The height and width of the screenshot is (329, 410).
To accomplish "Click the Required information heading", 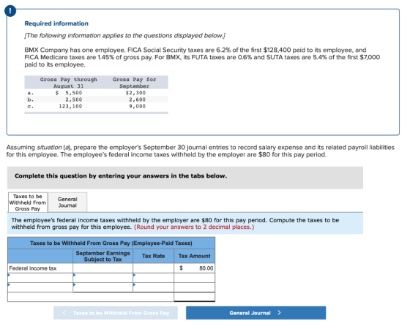I will pyautogui.click(x=56, y=23).
